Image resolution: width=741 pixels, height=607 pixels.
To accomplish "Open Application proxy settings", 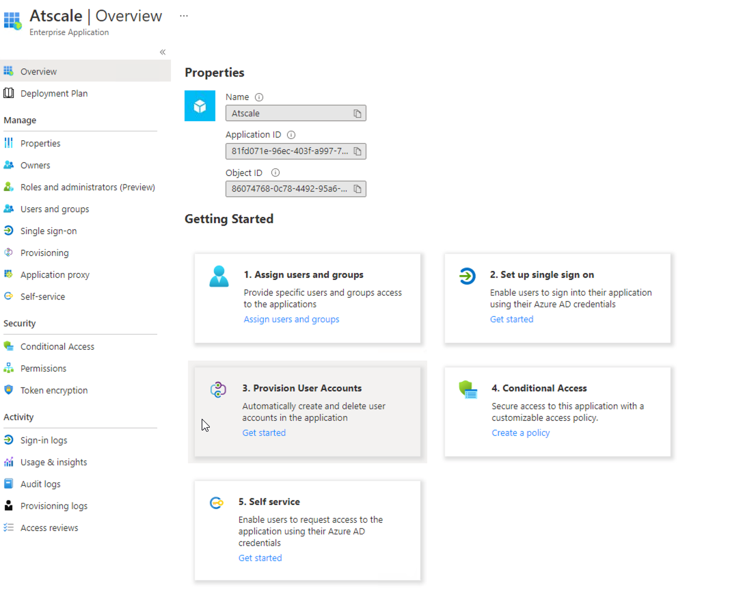I will 55,274.
